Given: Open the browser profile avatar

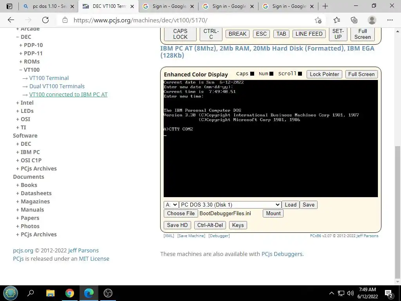Looking at the screenshot, I should click(x=372, y=20).
